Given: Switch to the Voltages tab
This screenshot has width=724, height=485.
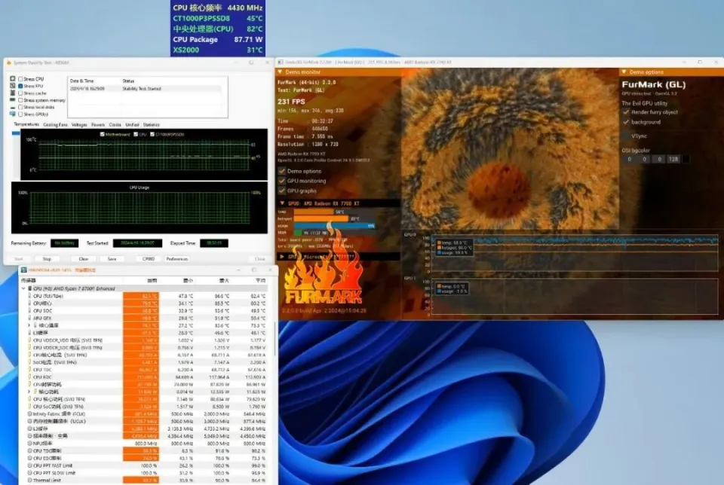Looking at the screenshot, I should point(79,124).
